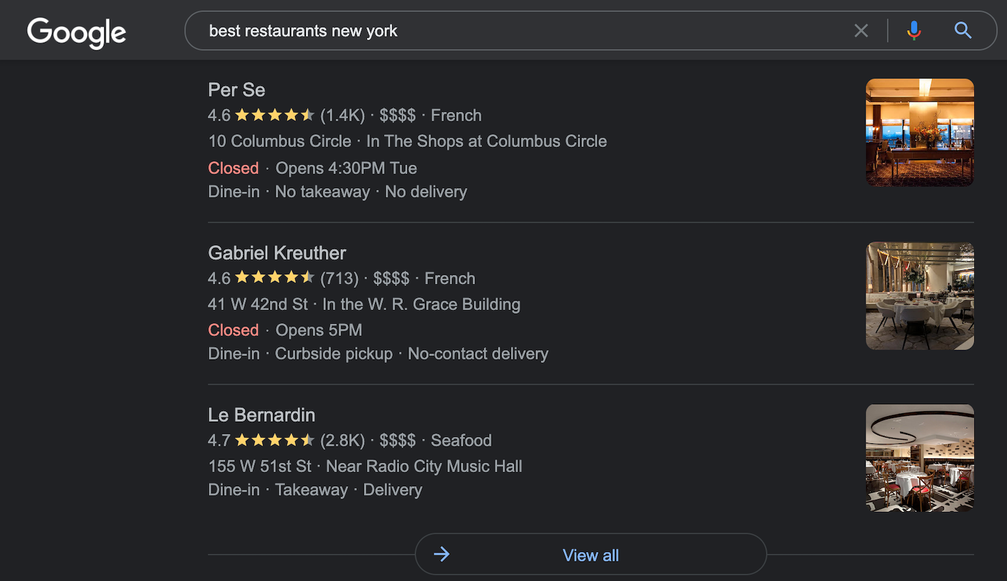Open the Le Bernardin dining room photo
This screenshot has width=1007, height=581.
[920, 458]
